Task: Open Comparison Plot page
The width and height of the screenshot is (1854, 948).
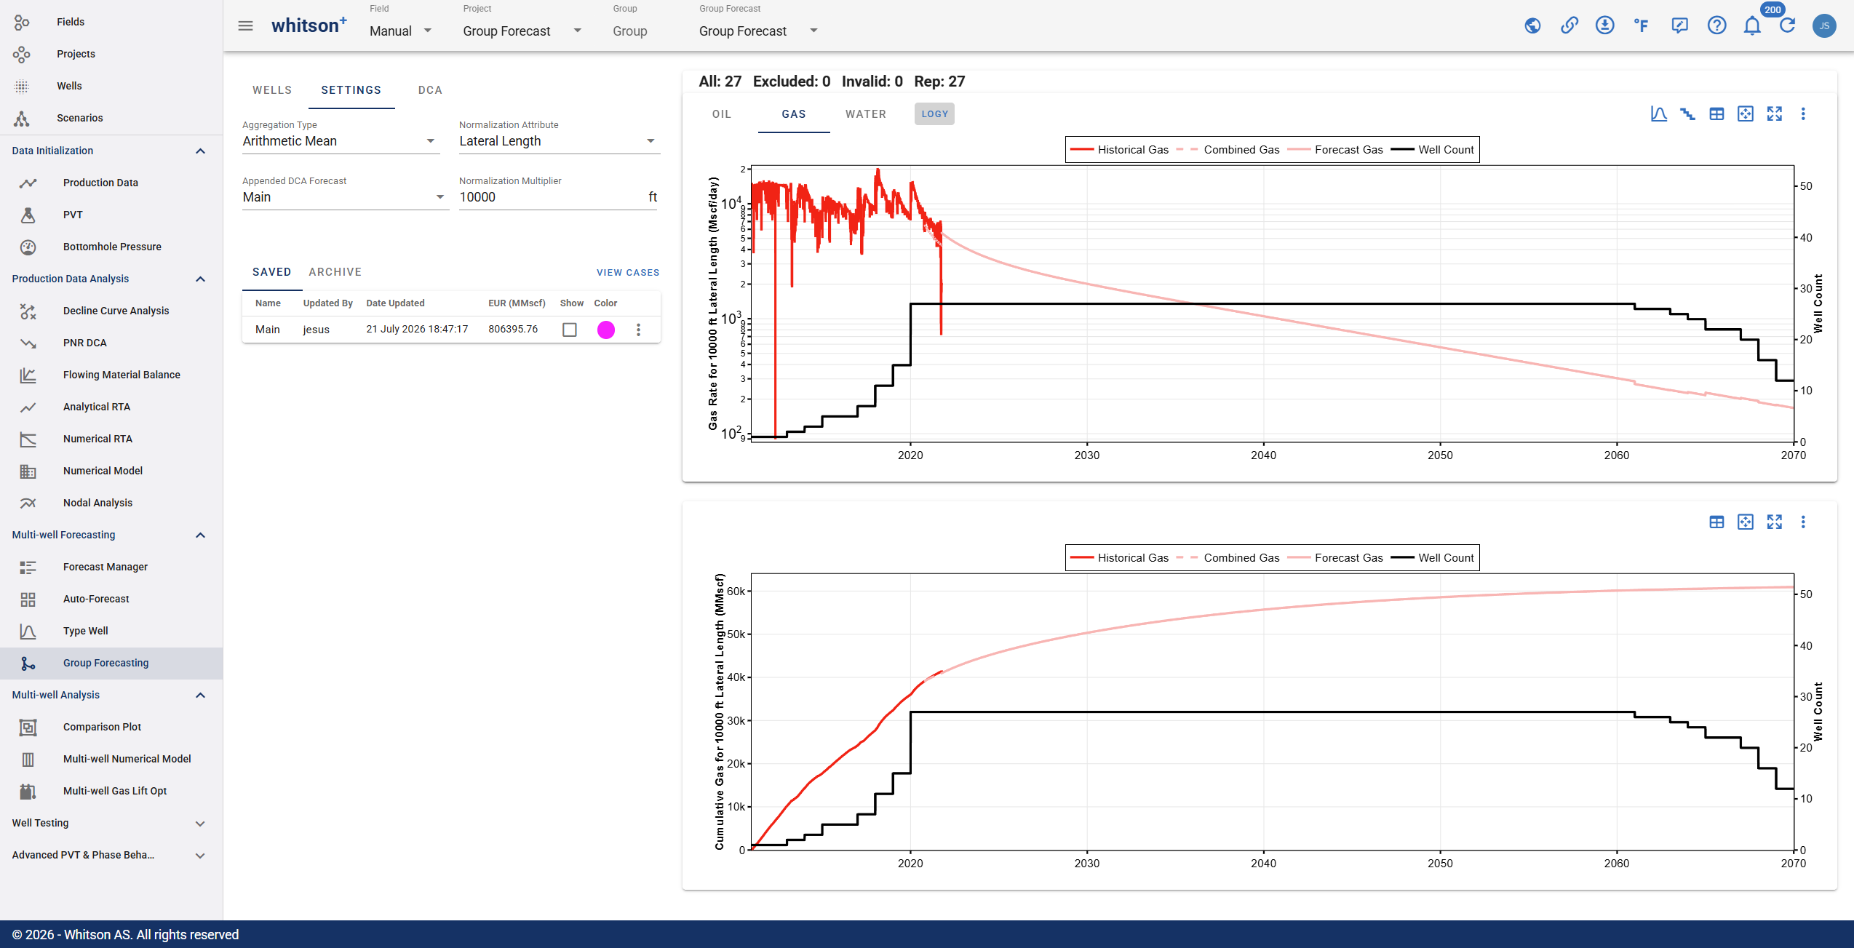Action: point(102,727)
